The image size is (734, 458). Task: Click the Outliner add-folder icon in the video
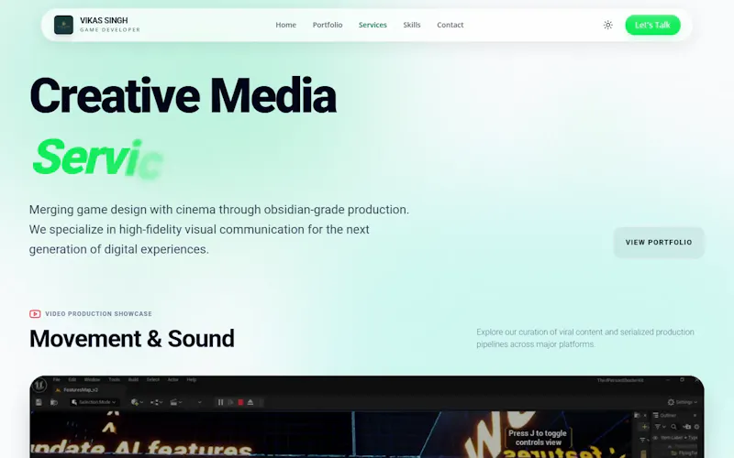click(x=686, y=427)
